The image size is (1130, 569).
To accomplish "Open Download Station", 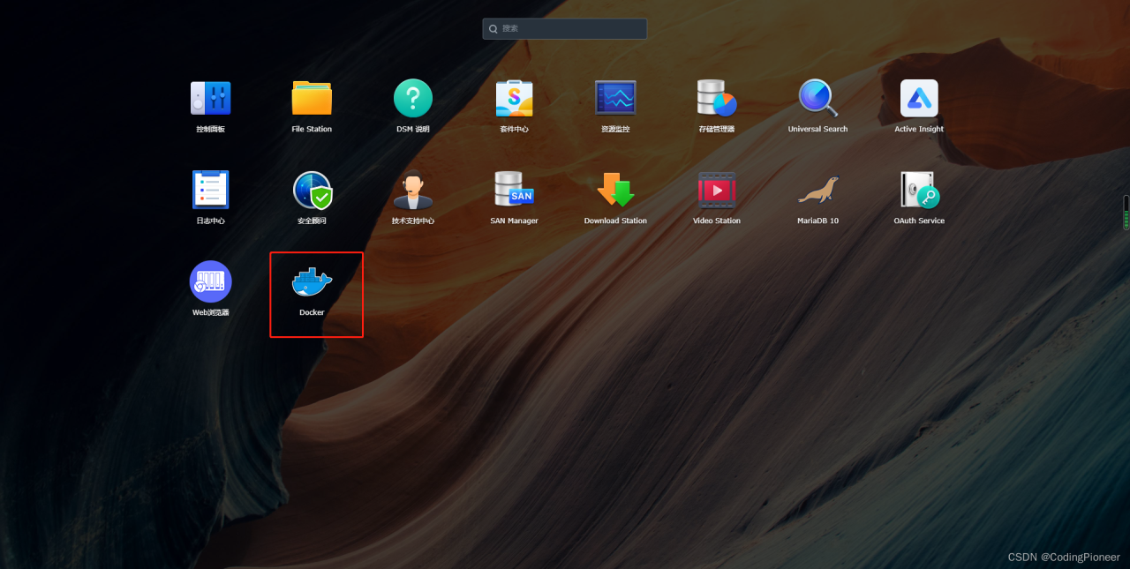I will point(615,190).
